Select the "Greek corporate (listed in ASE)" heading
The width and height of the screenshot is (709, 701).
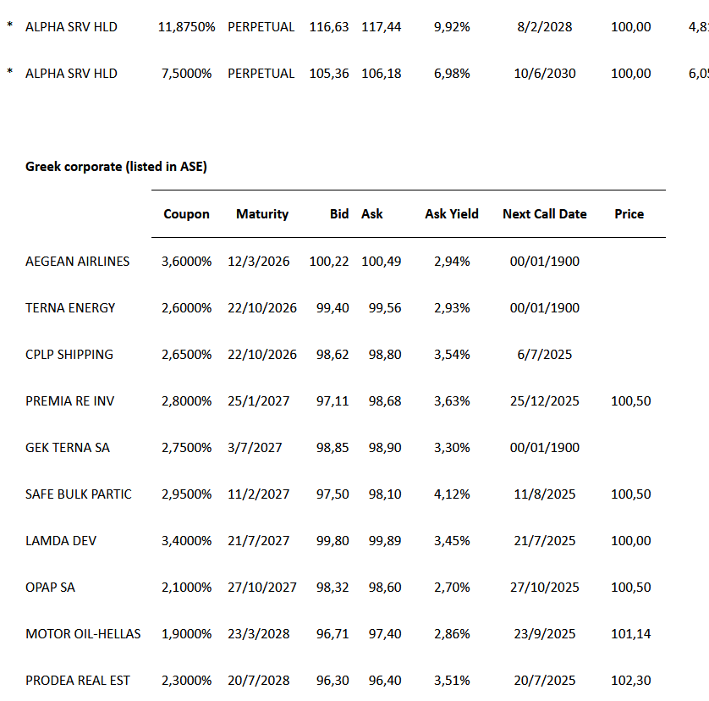coord(116,167)
